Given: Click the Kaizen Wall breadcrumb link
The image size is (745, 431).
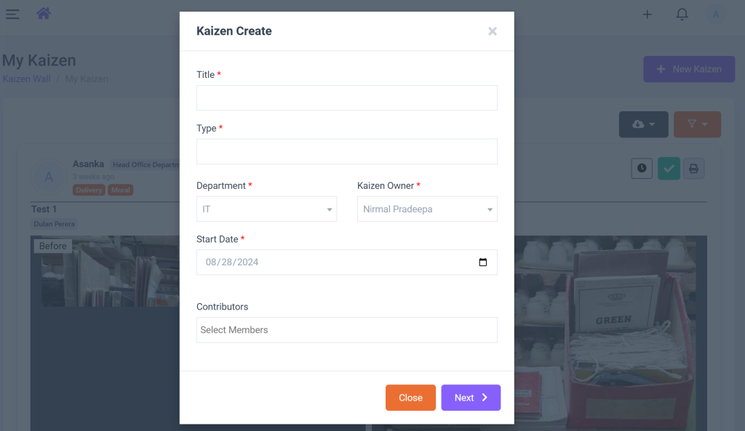Looking at the screenshot, I should pyautogui.click(x=26, y=78).
